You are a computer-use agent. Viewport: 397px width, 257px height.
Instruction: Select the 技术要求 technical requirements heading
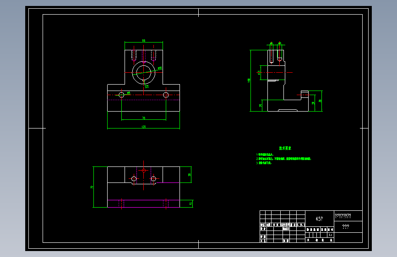coord(285,148)
